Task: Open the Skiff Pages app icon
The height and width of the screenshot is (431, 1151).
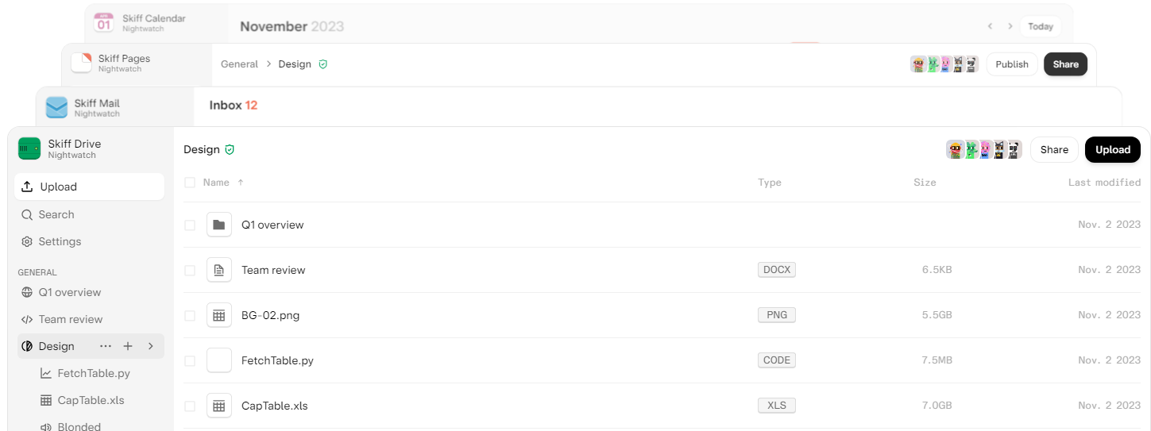Action: (81, 63)
